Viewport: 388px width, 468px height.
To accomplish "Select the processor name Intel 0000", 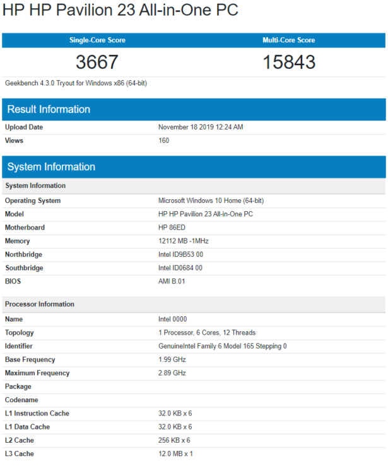I will click(173, 319).
